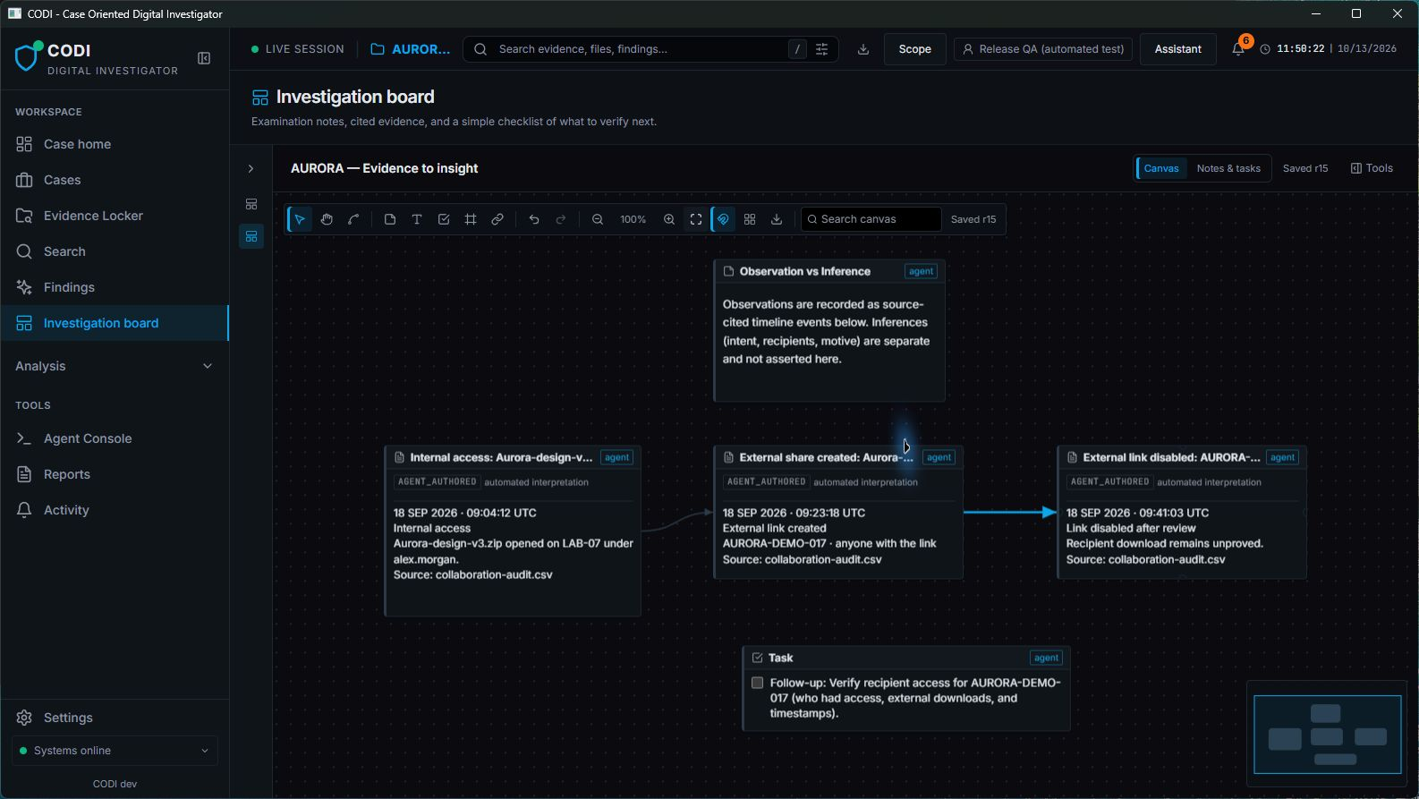Select the text tool
Screen dimensions: 1419x799
coord(417,219)
